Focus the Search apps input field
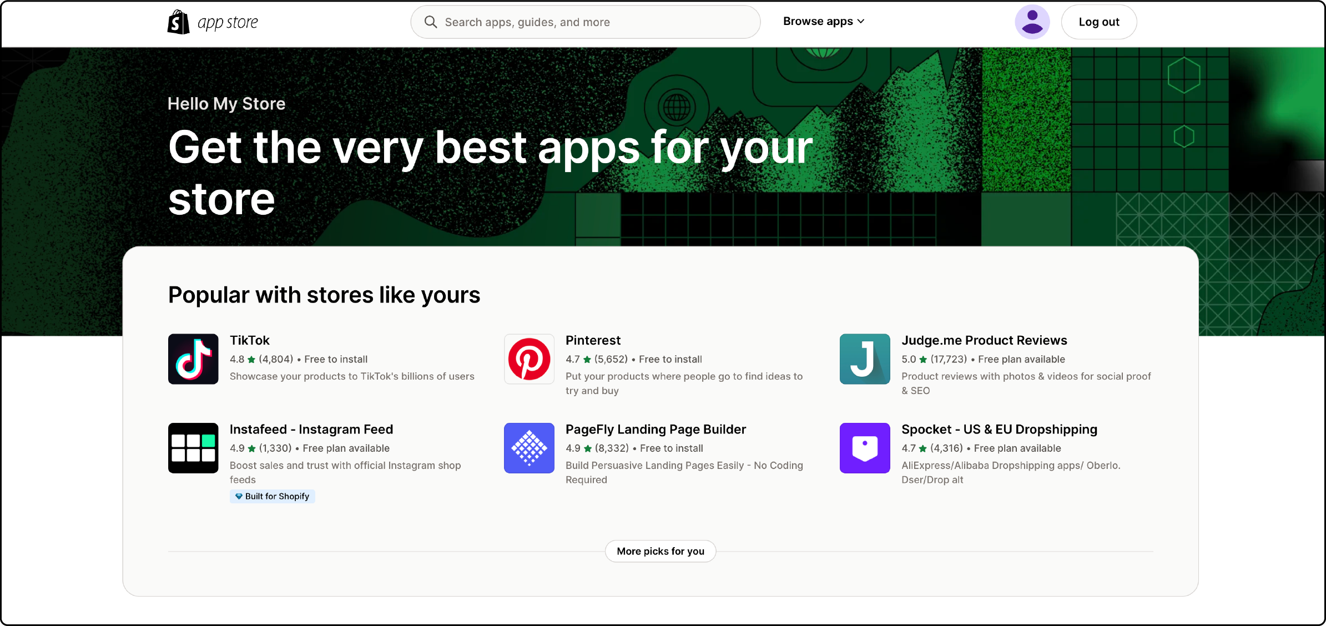 point(586,22)
